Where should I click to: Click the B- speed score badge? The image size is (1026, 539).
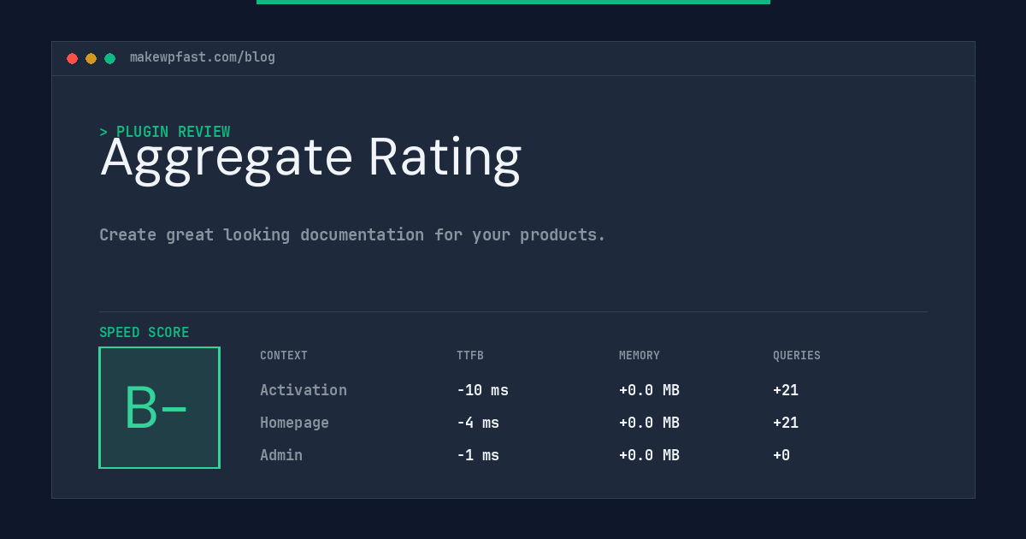159,407
